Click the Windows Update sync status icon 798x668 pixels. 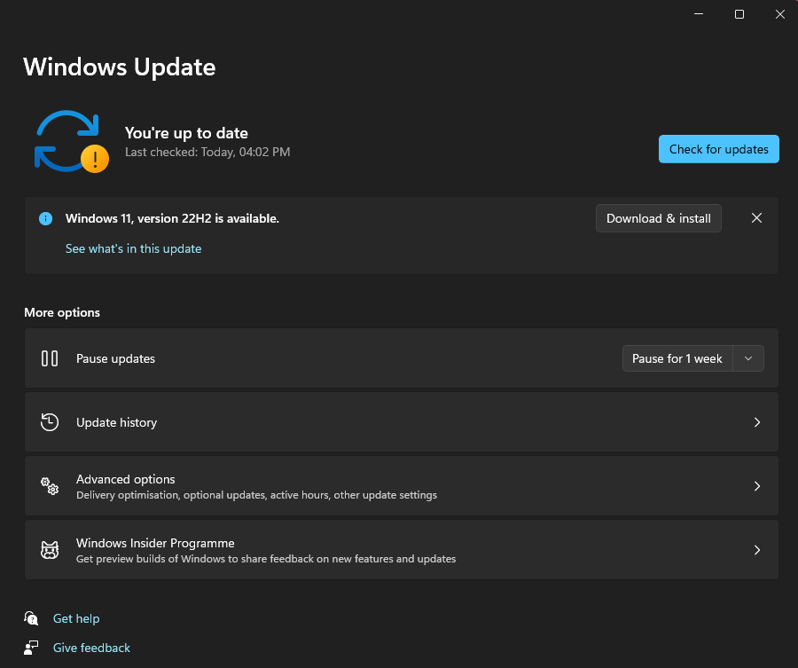tap(71, 142)
